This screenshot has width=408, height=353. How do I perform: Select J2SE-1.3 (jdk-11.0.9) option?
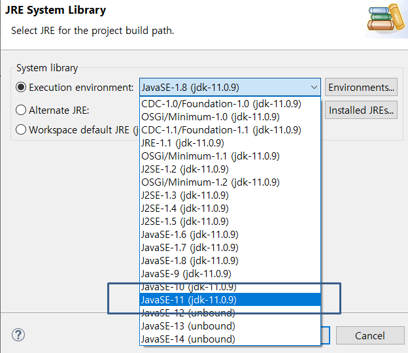(x=230, y=195)
